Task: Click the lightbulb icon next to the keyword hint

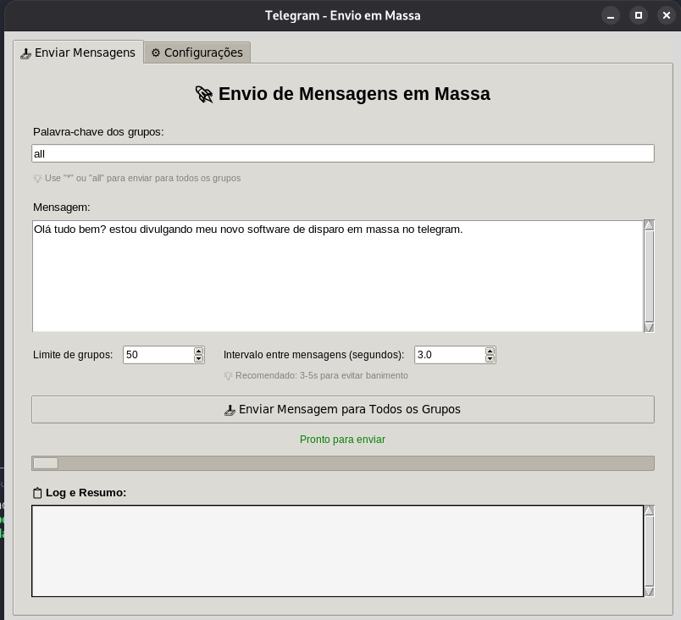Action: (x=36, y=178)
